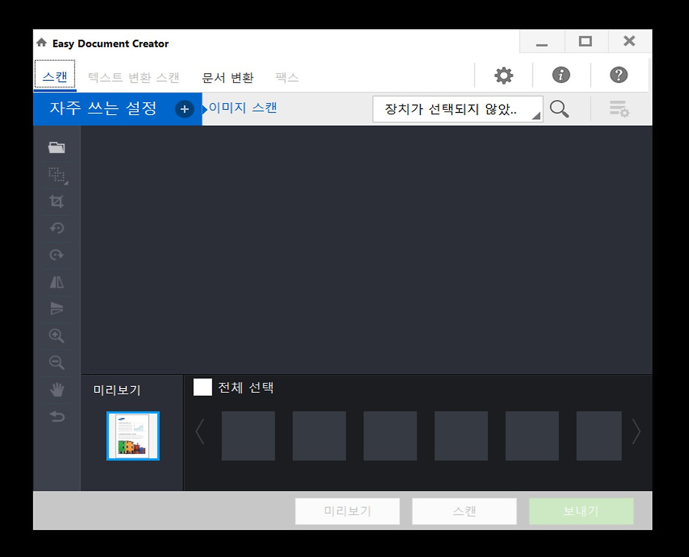Rotate the image clockwise
Image resolution: width=689 pixels, height=557 pixels.
(57, 255)
